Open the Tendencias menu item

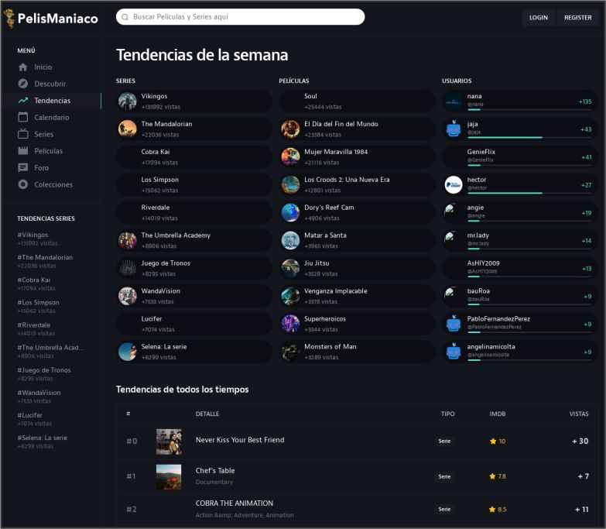pyautogui.click(x=52, y=101)
